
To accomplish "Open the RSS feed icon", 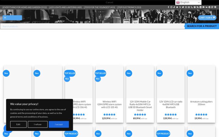I will click(197, 7).
